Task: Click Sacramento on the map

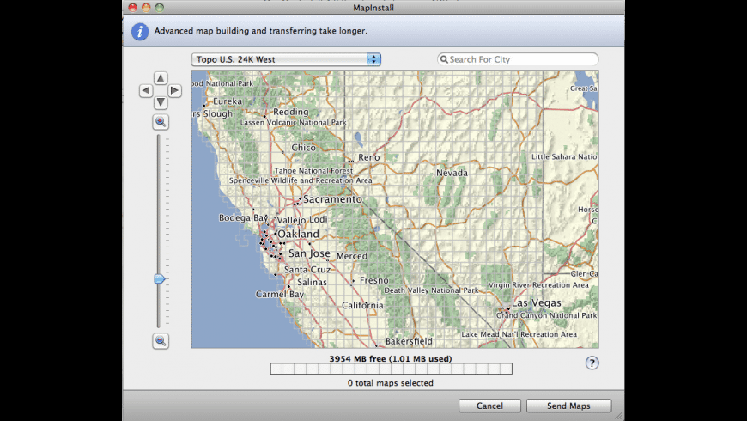Action: coord(332,199)
